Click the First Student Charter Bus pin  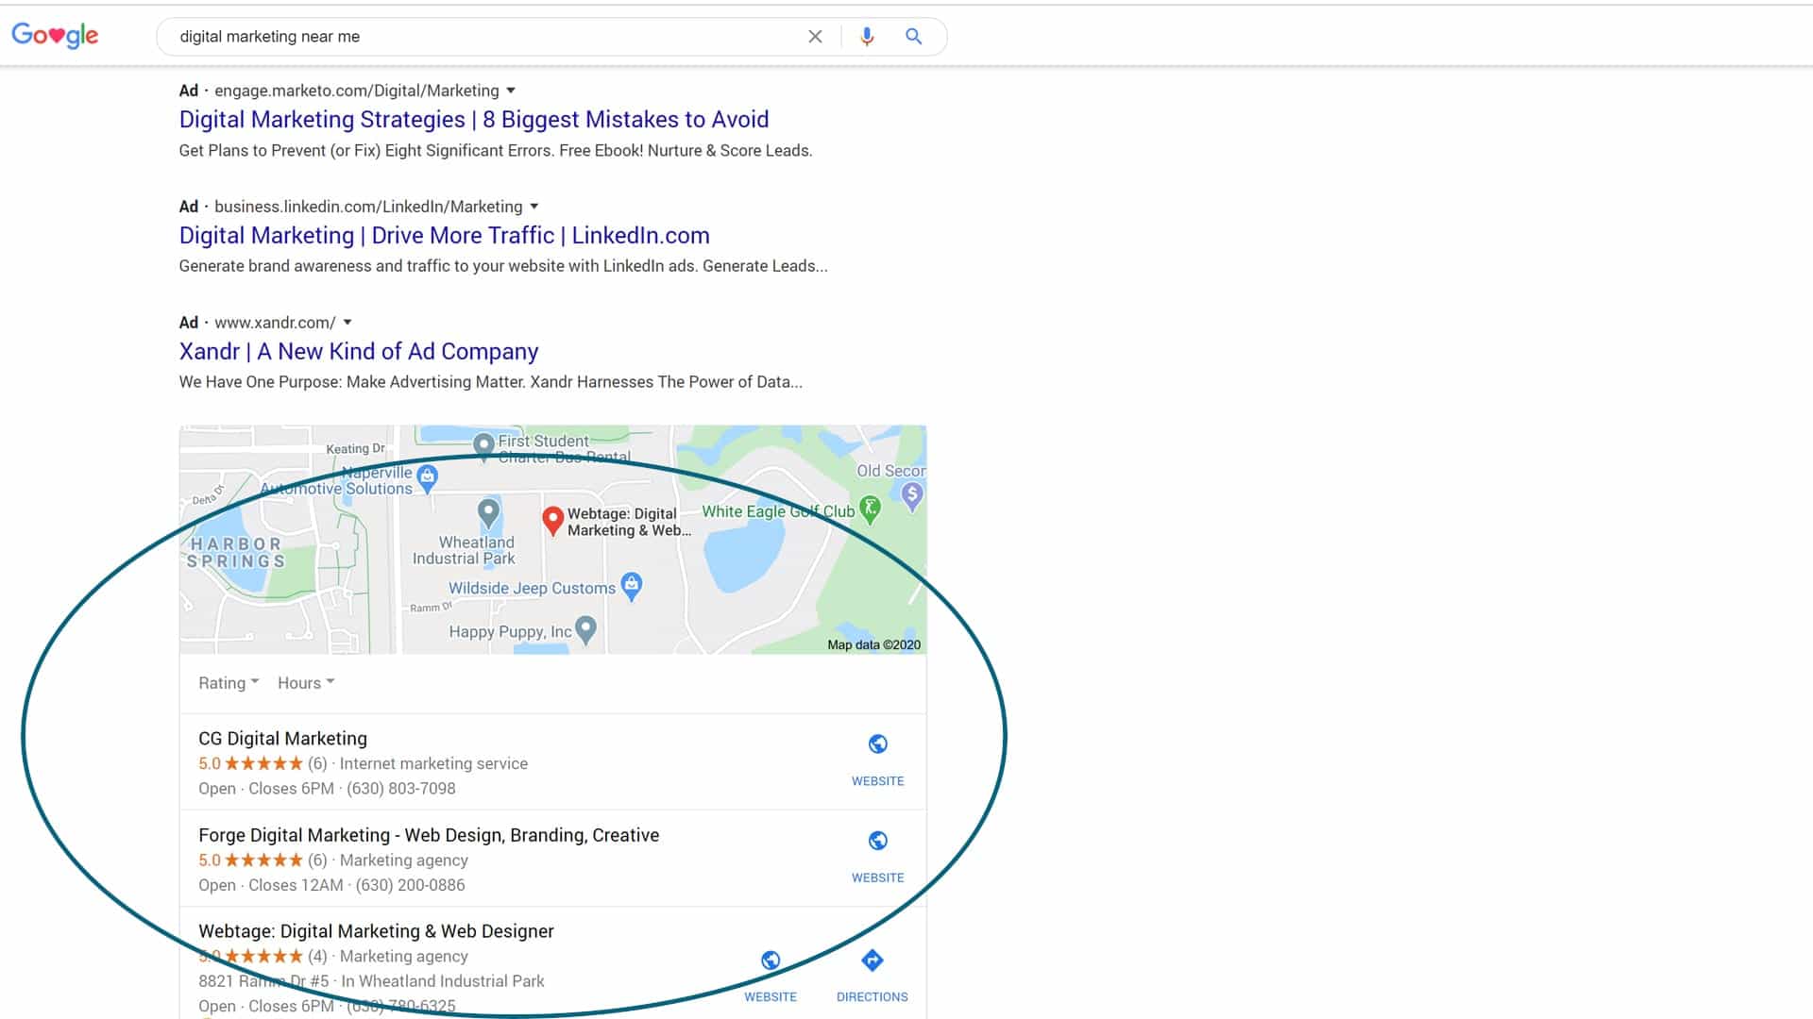[483, 444]
